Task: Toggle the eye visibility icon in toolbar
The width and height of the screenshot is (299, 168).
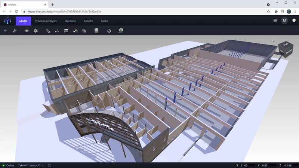Action: [x=27, y=31]
